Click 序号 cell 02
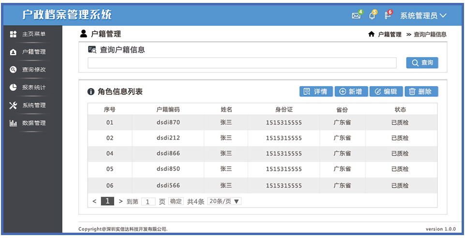The height and width of the screenshot is (238, 465). [x=110, y=138]
